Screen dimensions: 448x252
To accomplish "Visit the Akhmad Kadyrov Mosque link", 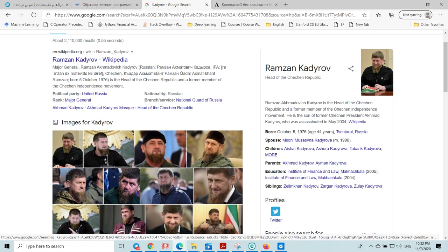I will pyautogui.click(x=110, y=108).
